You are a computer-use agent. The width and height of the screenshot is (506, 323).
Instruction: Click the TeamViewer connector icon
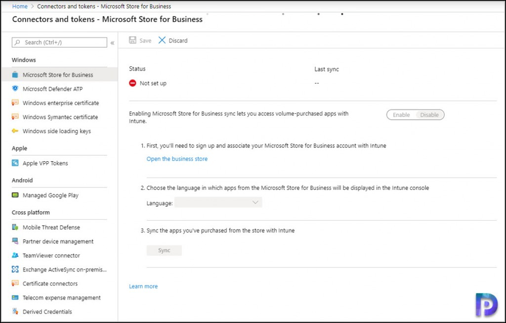(x=15, y=255)
